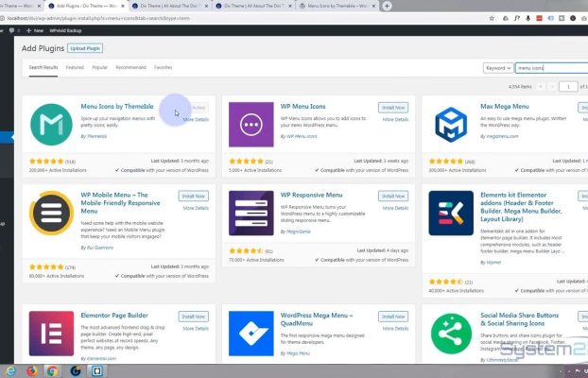Viewport: 588px width, 378px height.
Task: Open Internet Explorer from the taskbar
Action: click(x=11, y=370)
